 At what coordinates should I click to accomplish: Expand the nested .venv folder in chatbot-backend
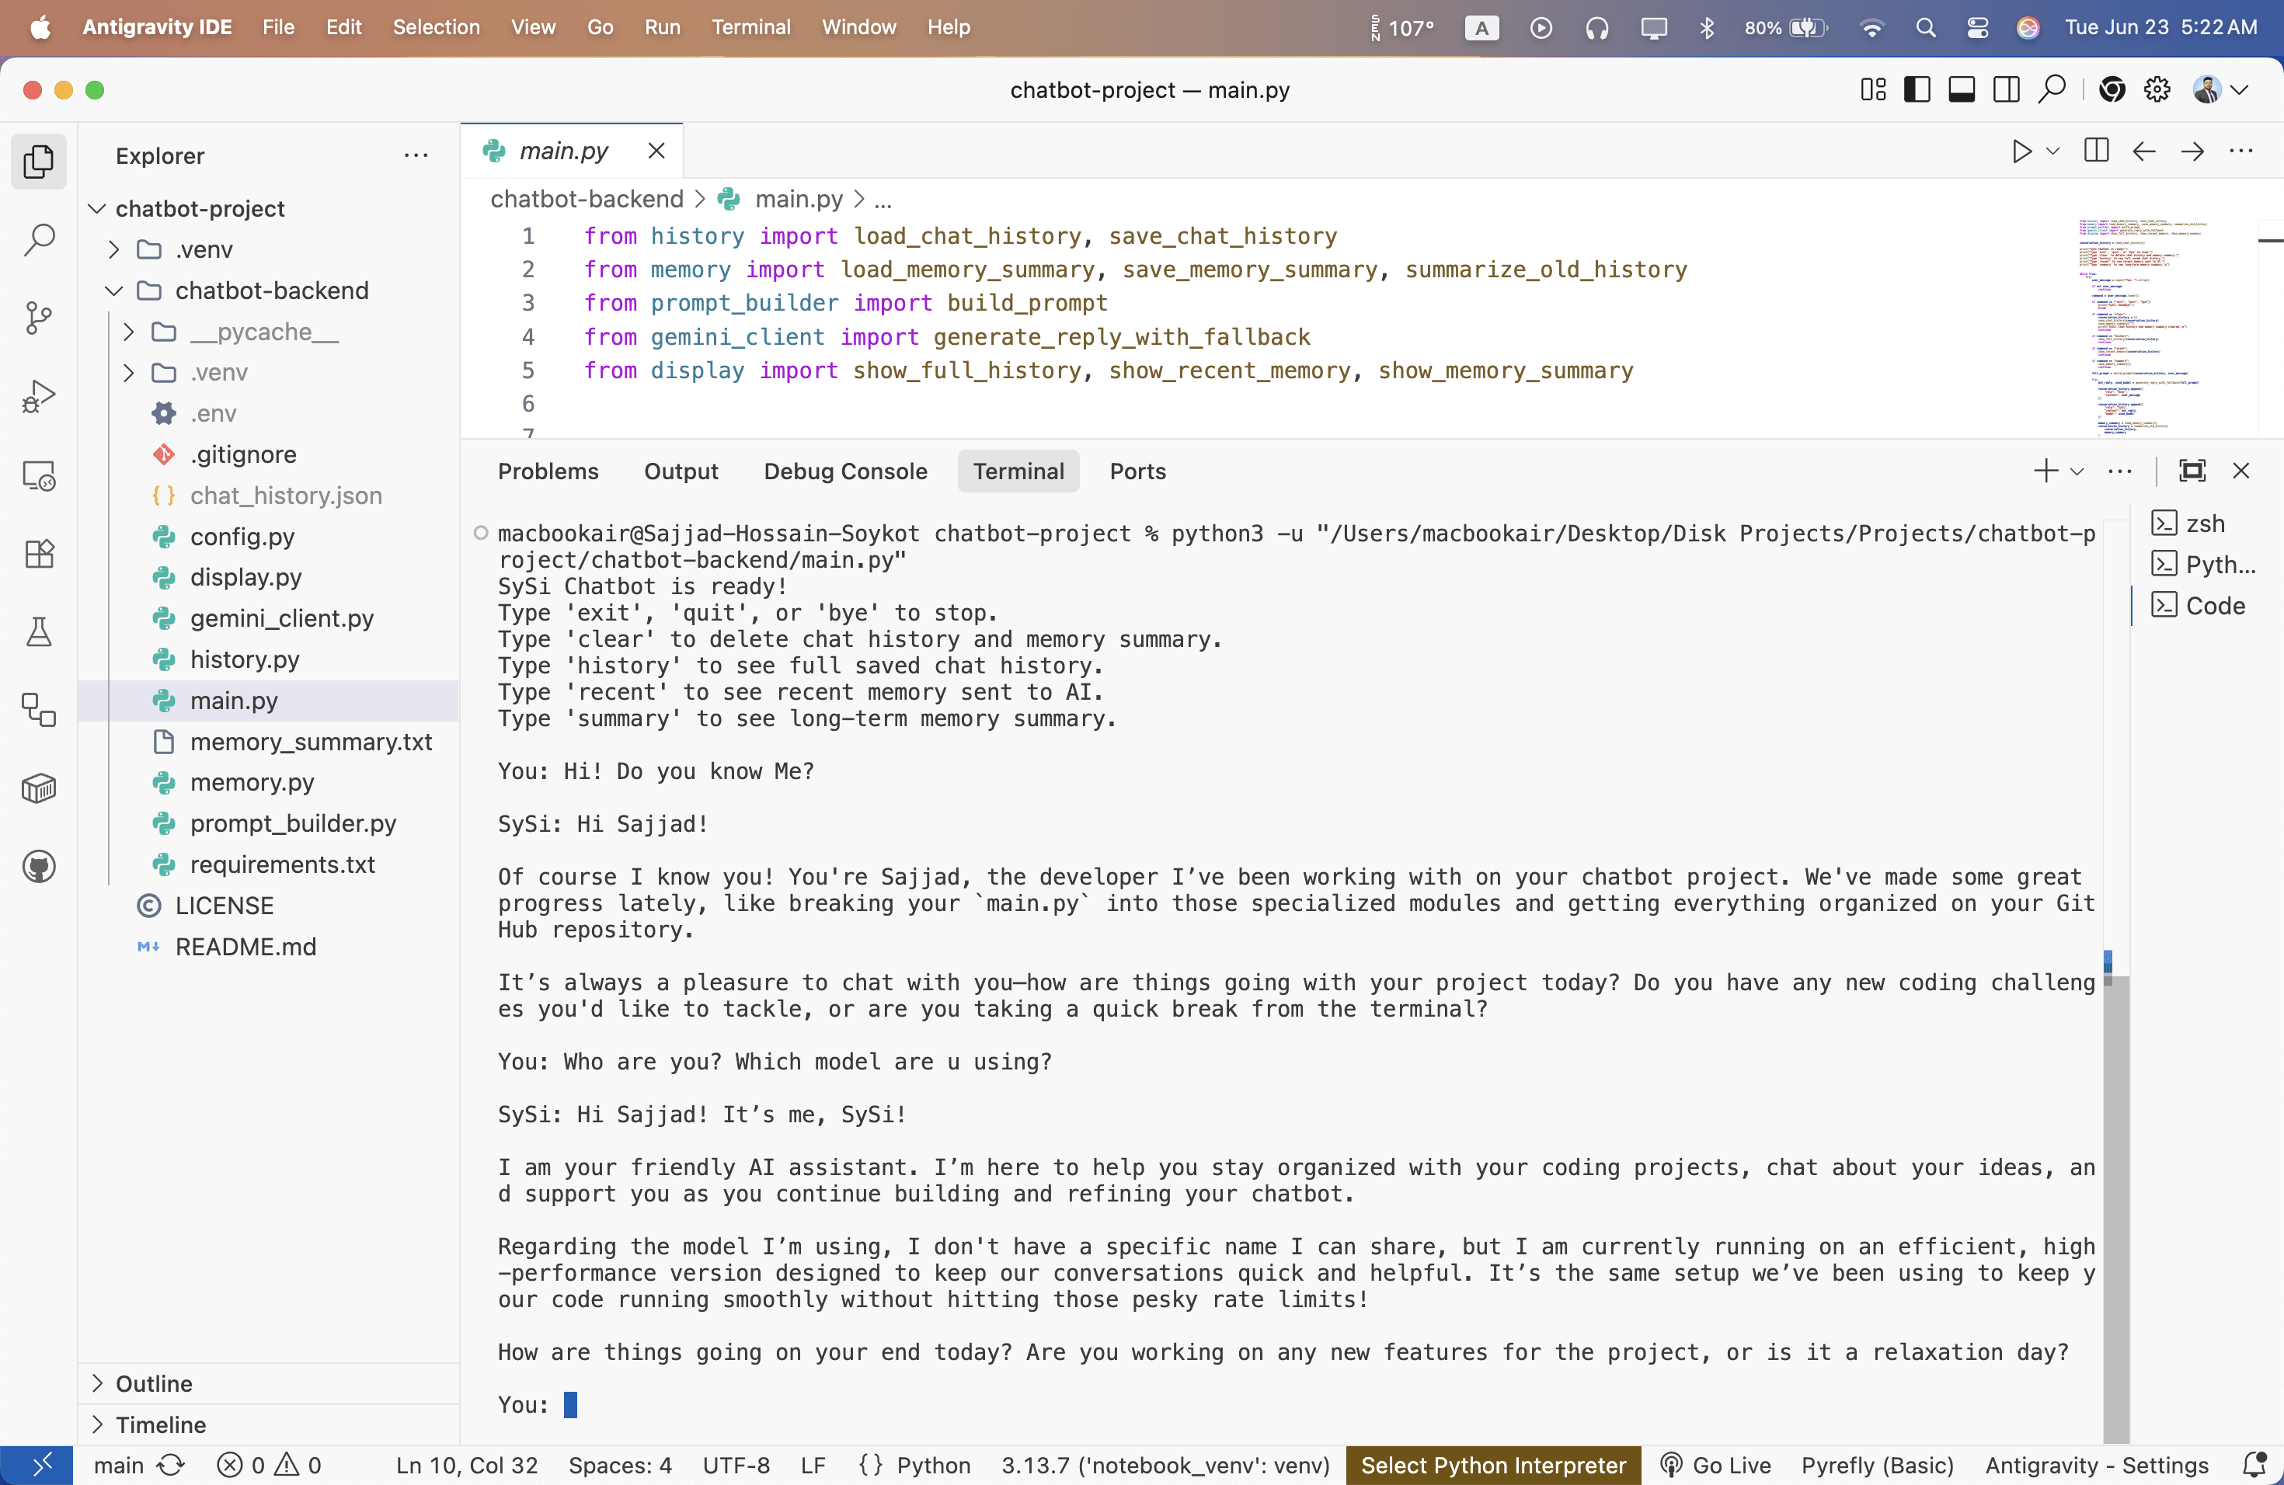coord(129,373)
